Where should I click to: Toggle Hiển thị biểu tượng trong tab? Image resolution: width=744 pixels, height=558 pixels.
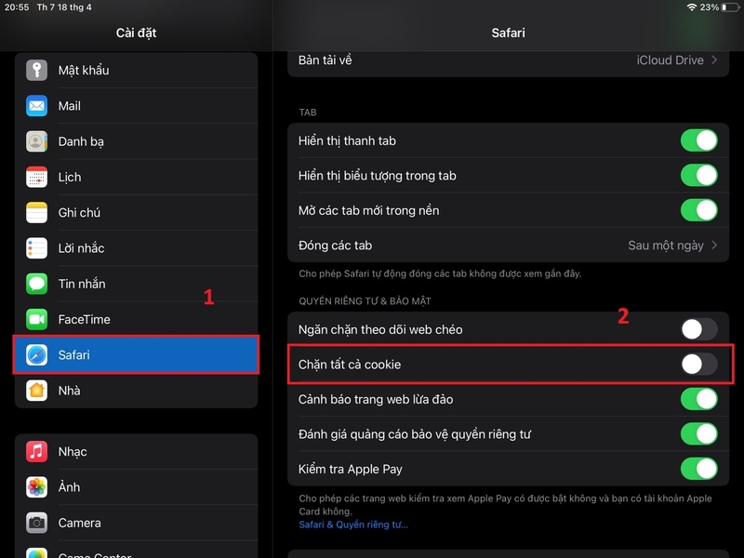(699, 175)
